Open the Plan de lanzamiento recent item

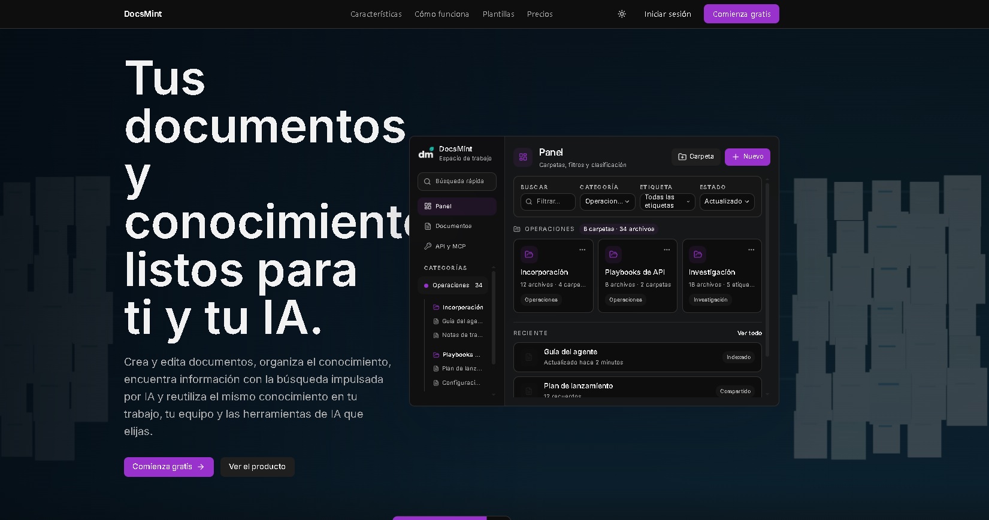(x=637, y=387)
